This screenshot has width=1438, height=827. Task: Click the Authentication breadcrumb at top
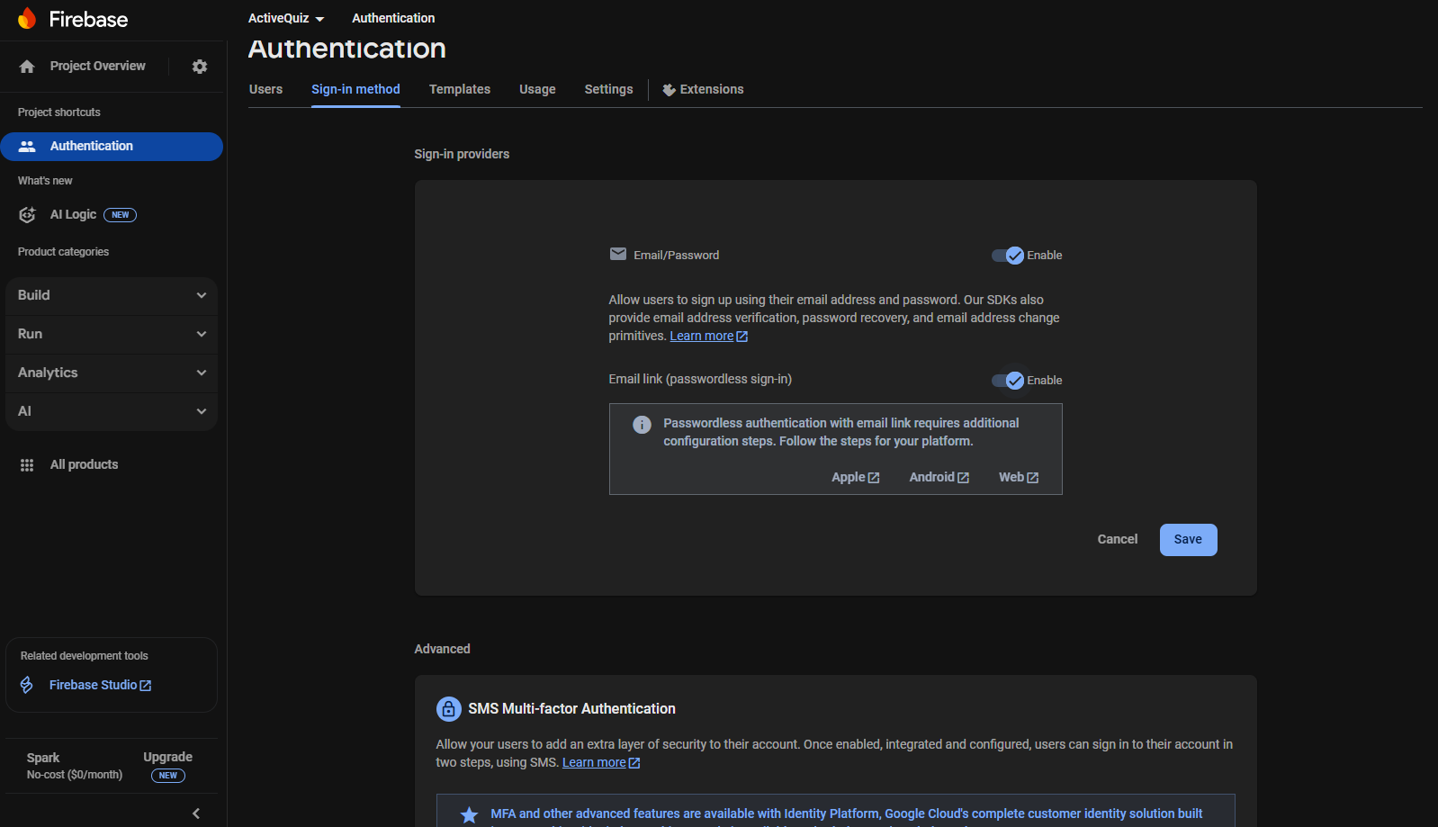click(x=393, y=18)
